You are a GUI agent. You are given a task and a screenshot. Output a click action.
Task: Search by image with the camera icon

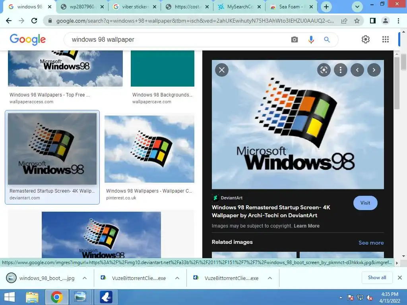[x=295, y=40]
